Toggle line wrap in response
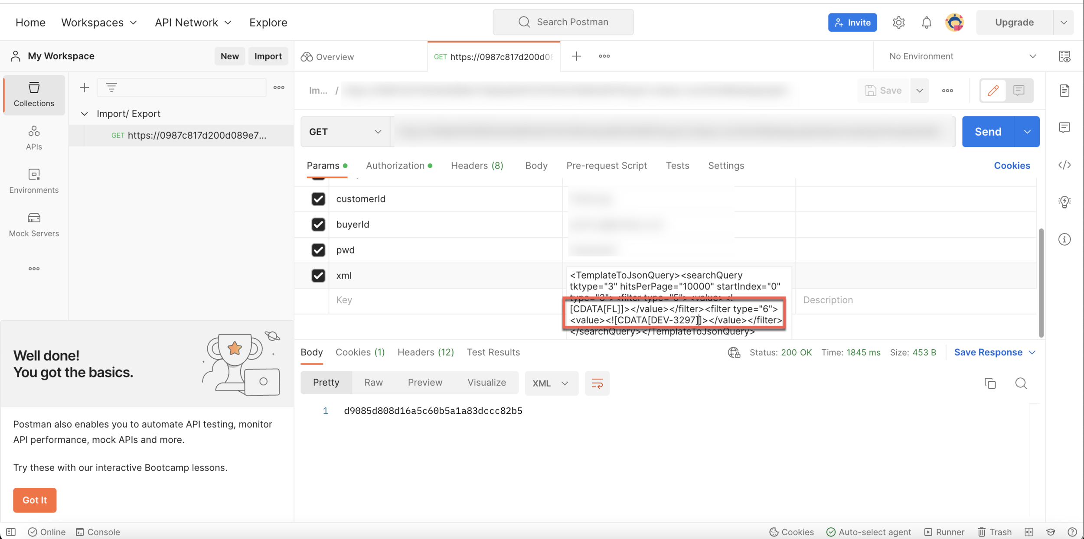Image resolution: width=1084 pixels, height=539 pixels. (597, 383)
